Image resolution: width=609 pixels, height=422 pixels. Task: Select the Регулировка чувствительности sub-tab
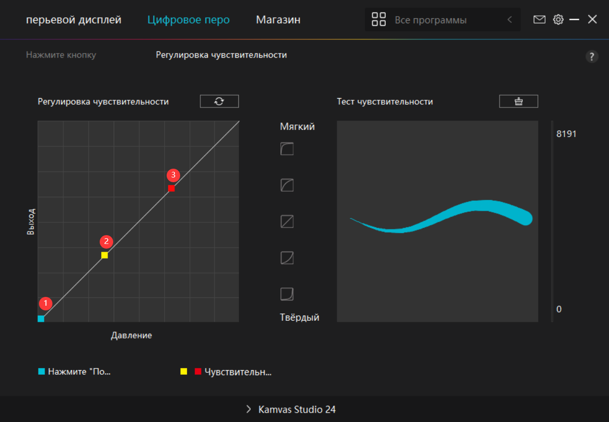coord(221,55)
